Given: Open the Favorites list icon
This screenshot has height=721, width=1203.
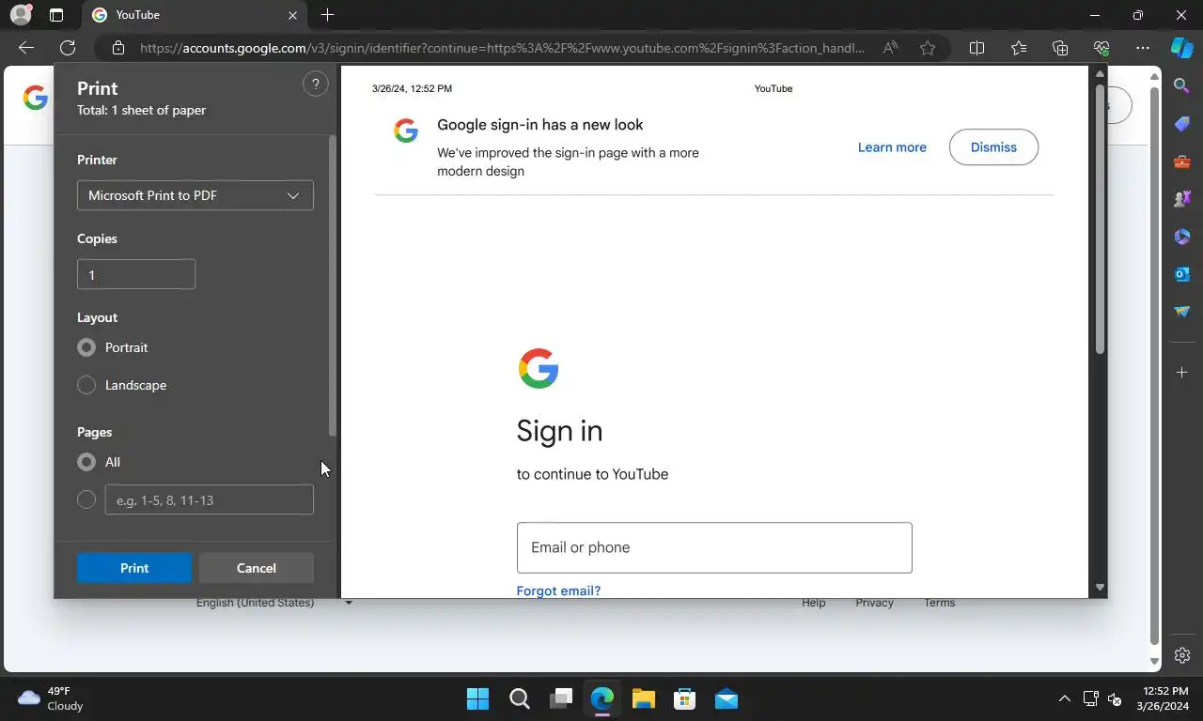Looking at the screenshot, I should click(1019, 48).
